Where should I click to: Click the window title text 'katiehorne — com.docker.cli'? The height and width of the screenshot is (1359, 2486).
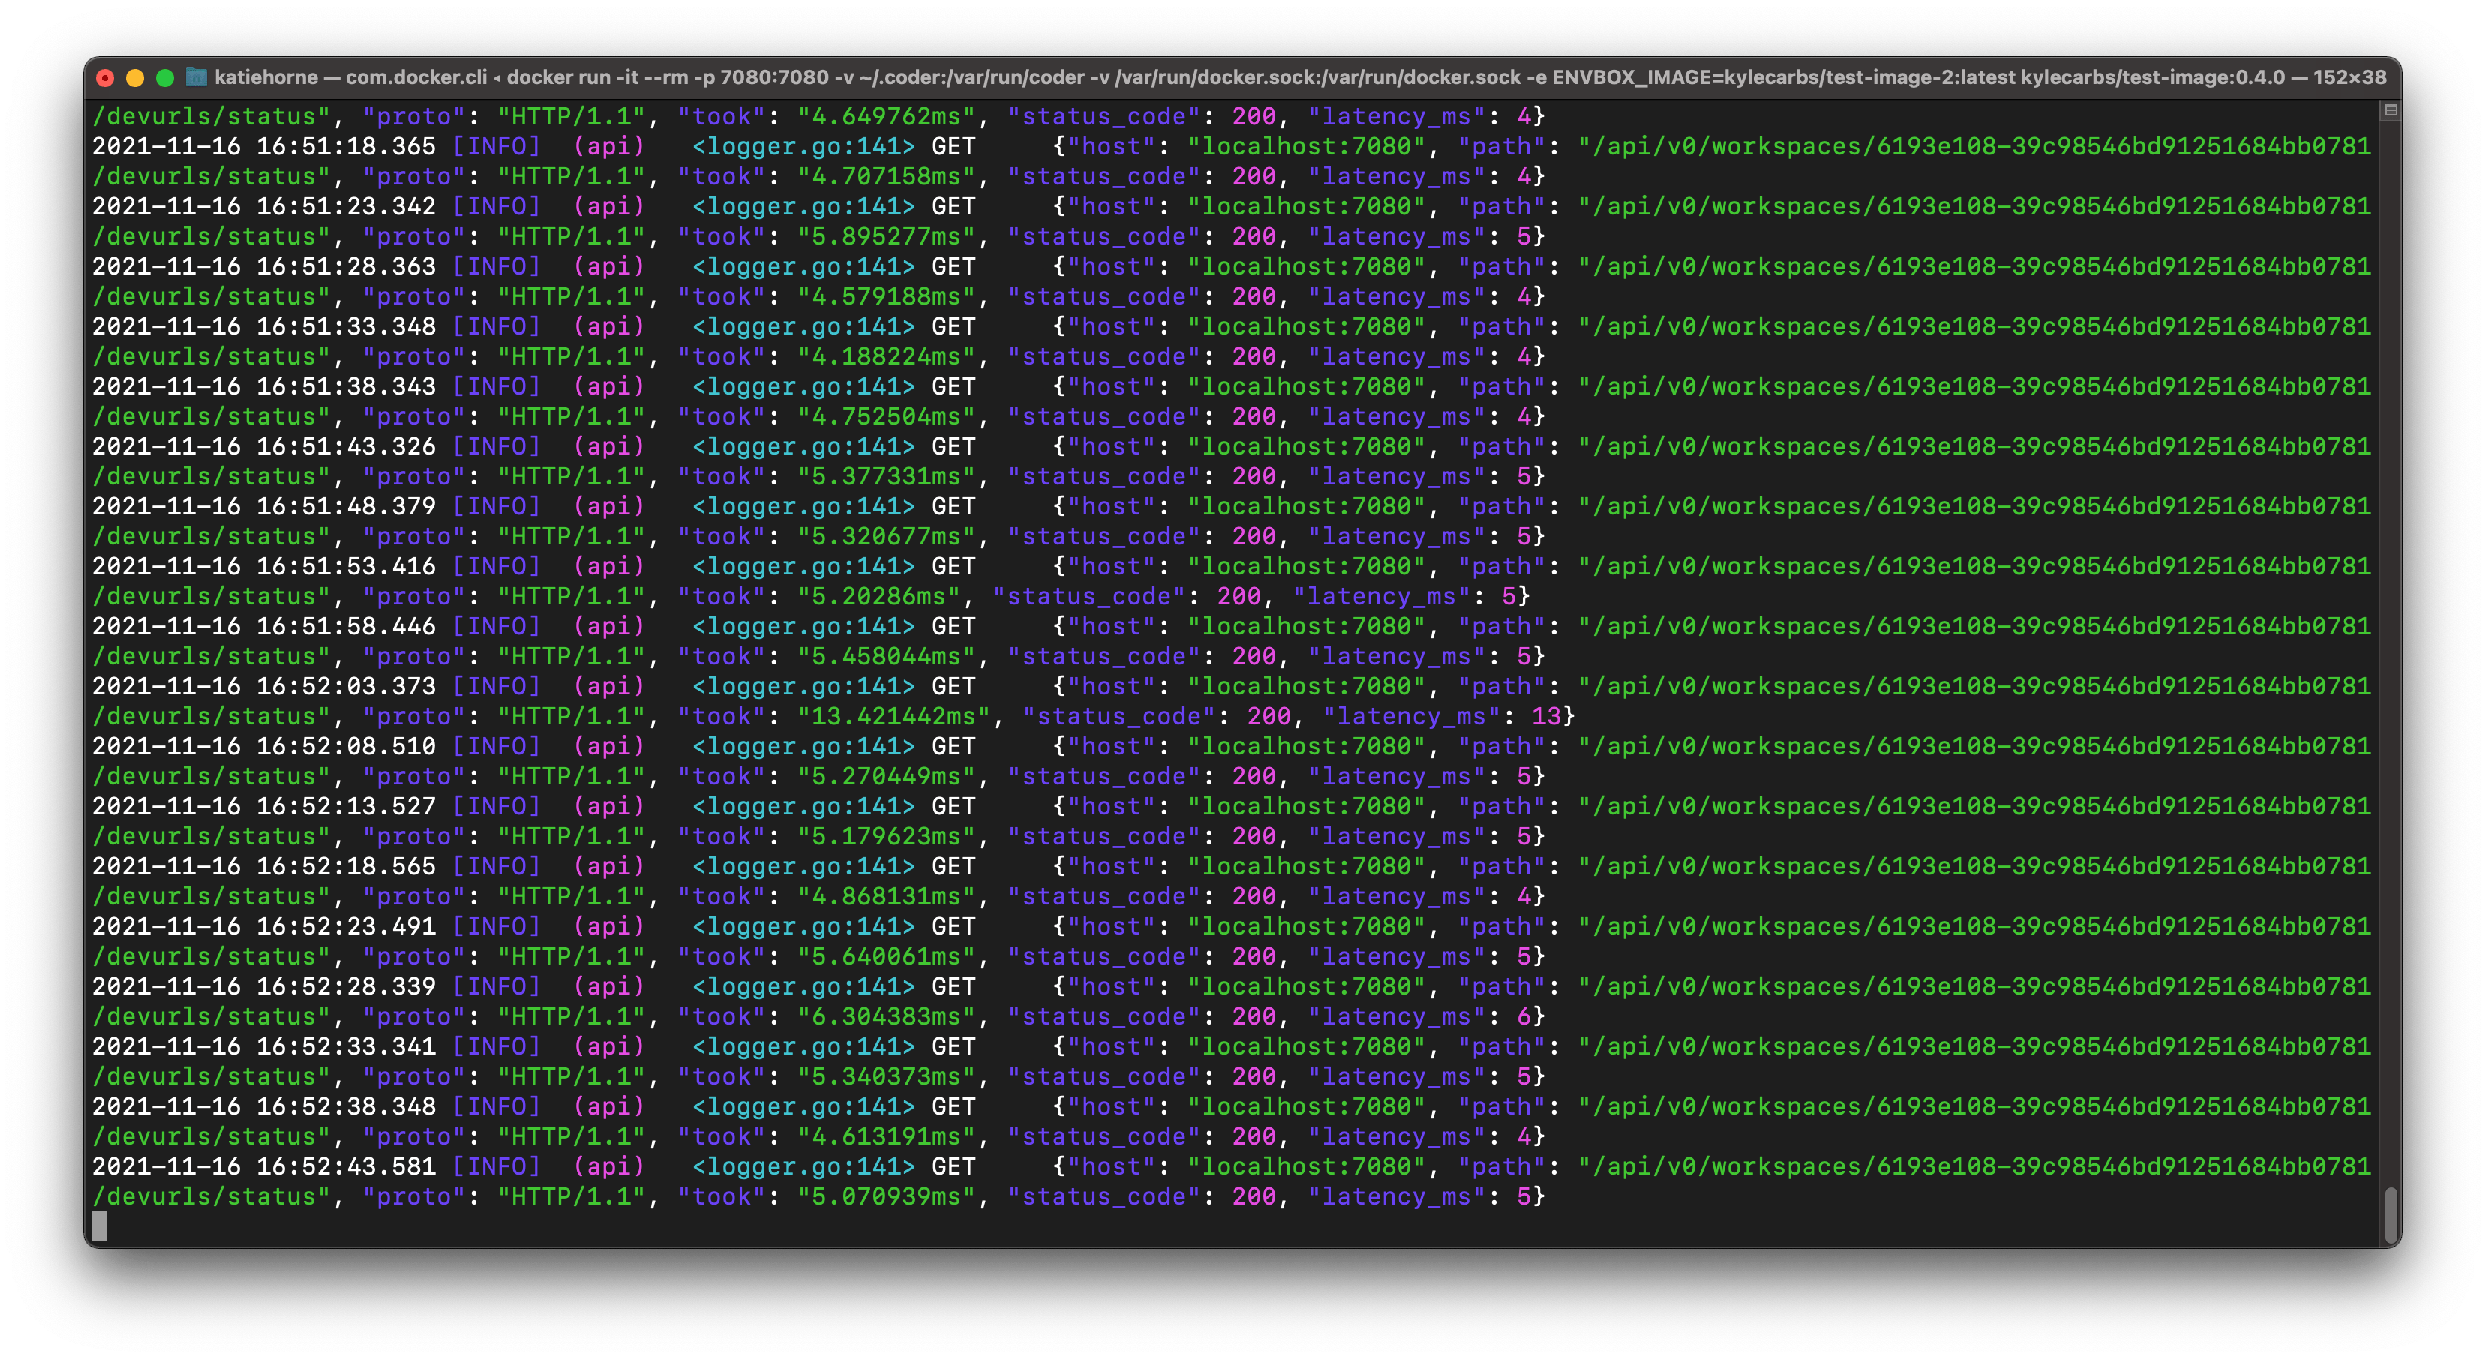[x=350, y=77]
